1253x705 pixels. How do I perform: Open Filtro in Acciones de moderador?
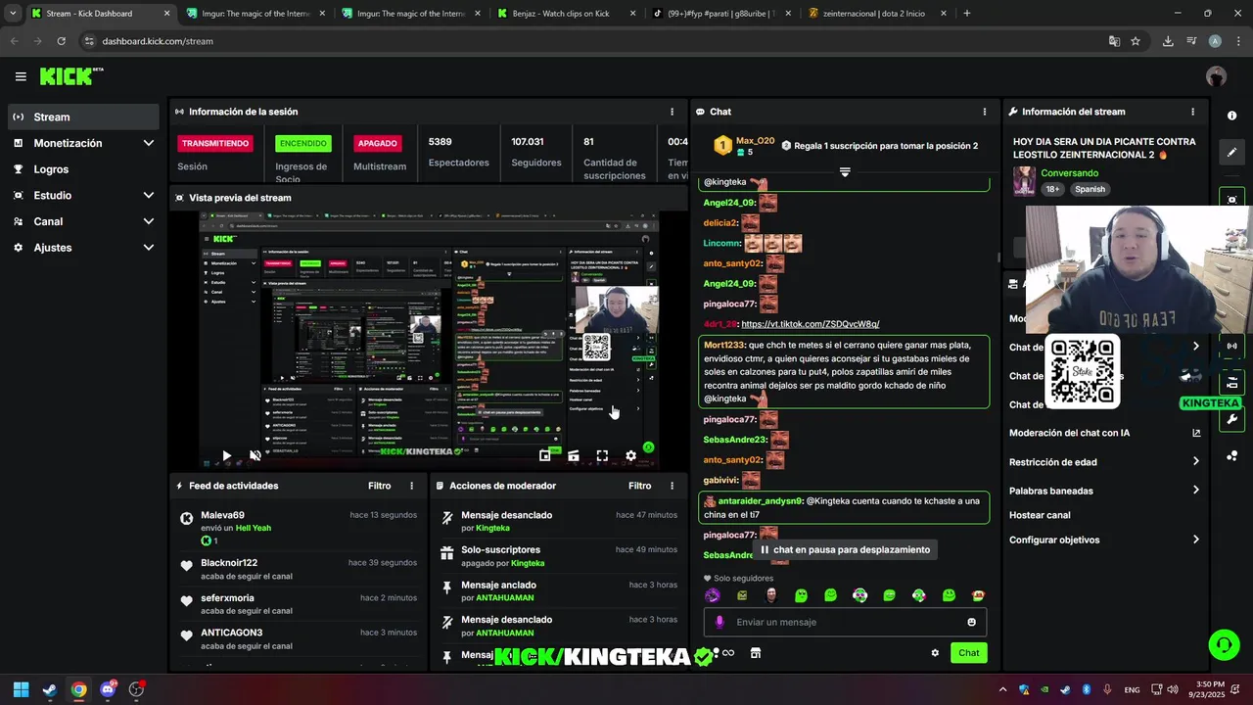point(639,486)
